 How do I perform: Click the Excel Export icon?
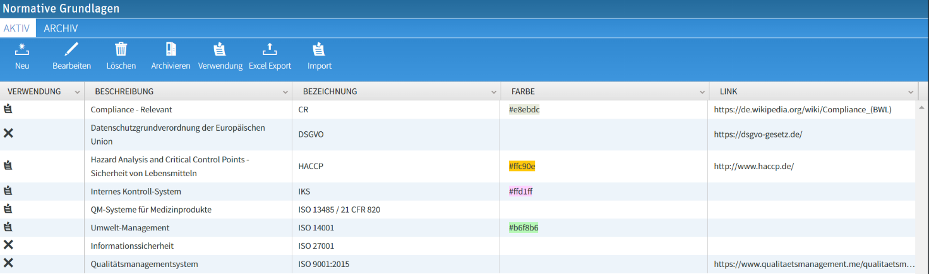270,50
